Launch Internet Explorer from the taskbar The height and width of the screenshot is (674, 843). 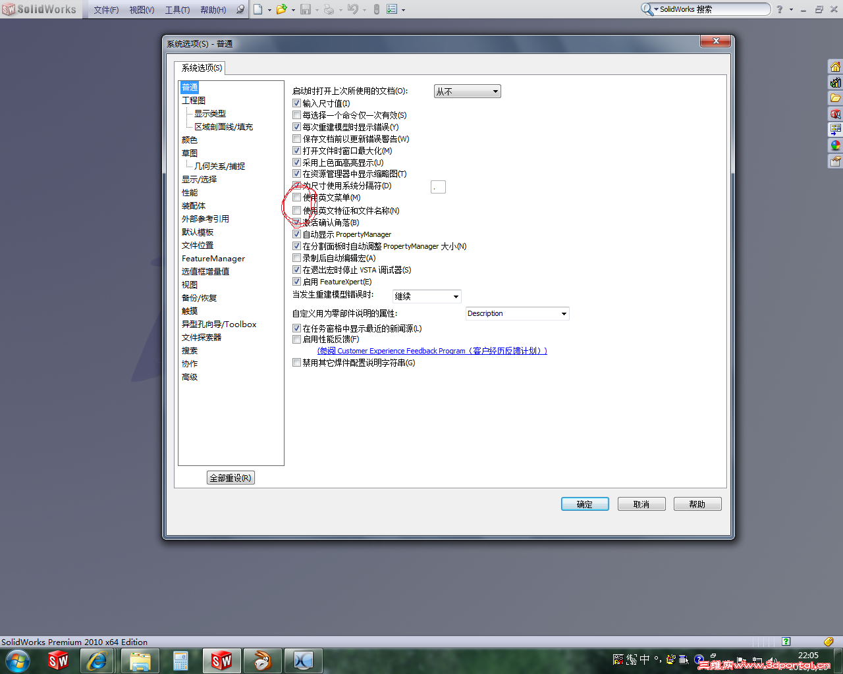point(97,660)
